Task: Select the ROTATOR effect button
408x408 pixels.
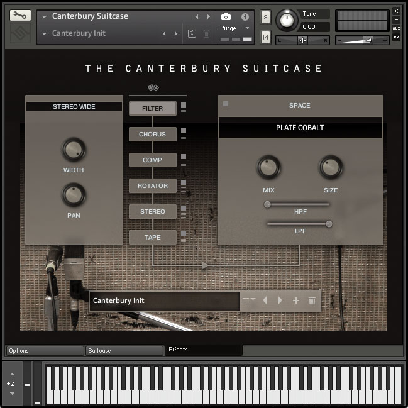Action: click(152, 186)
